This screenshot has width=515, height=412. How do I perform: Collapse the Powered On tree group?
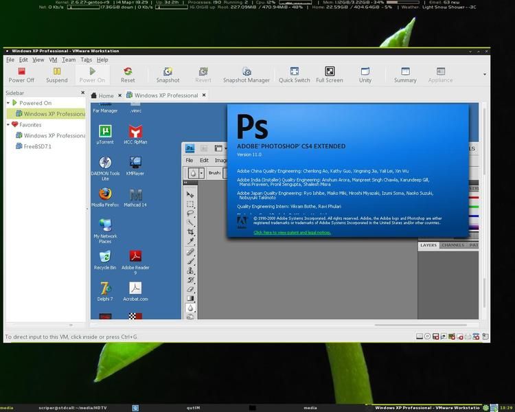pos(8,103)
